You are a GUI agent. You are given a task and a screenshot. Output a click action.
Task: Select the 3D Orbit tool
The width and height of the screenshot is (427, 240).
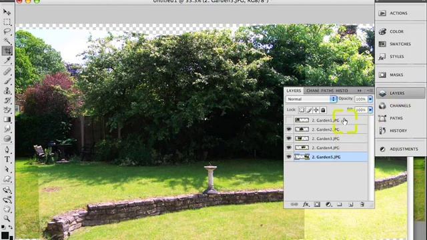[x=7, y=199]
